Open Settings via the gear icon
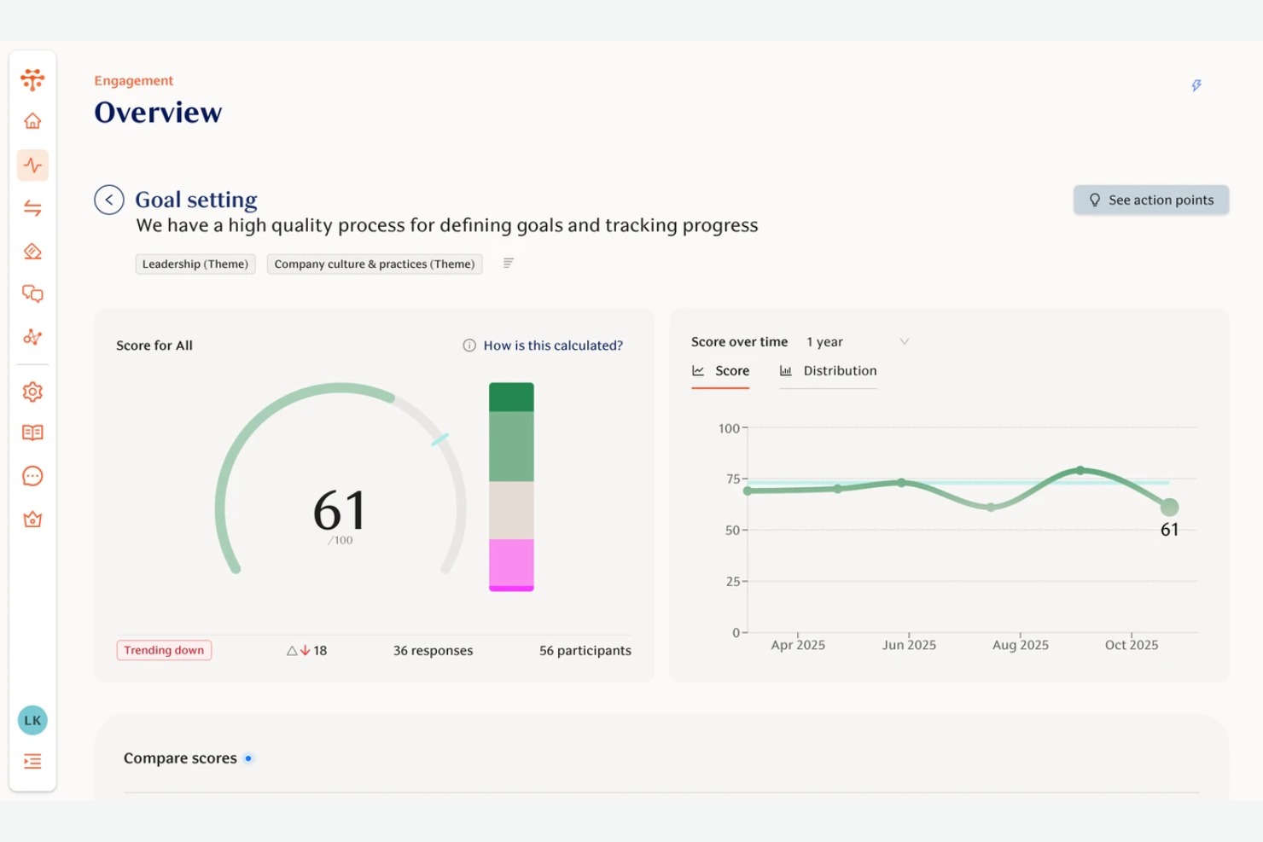 32,392
